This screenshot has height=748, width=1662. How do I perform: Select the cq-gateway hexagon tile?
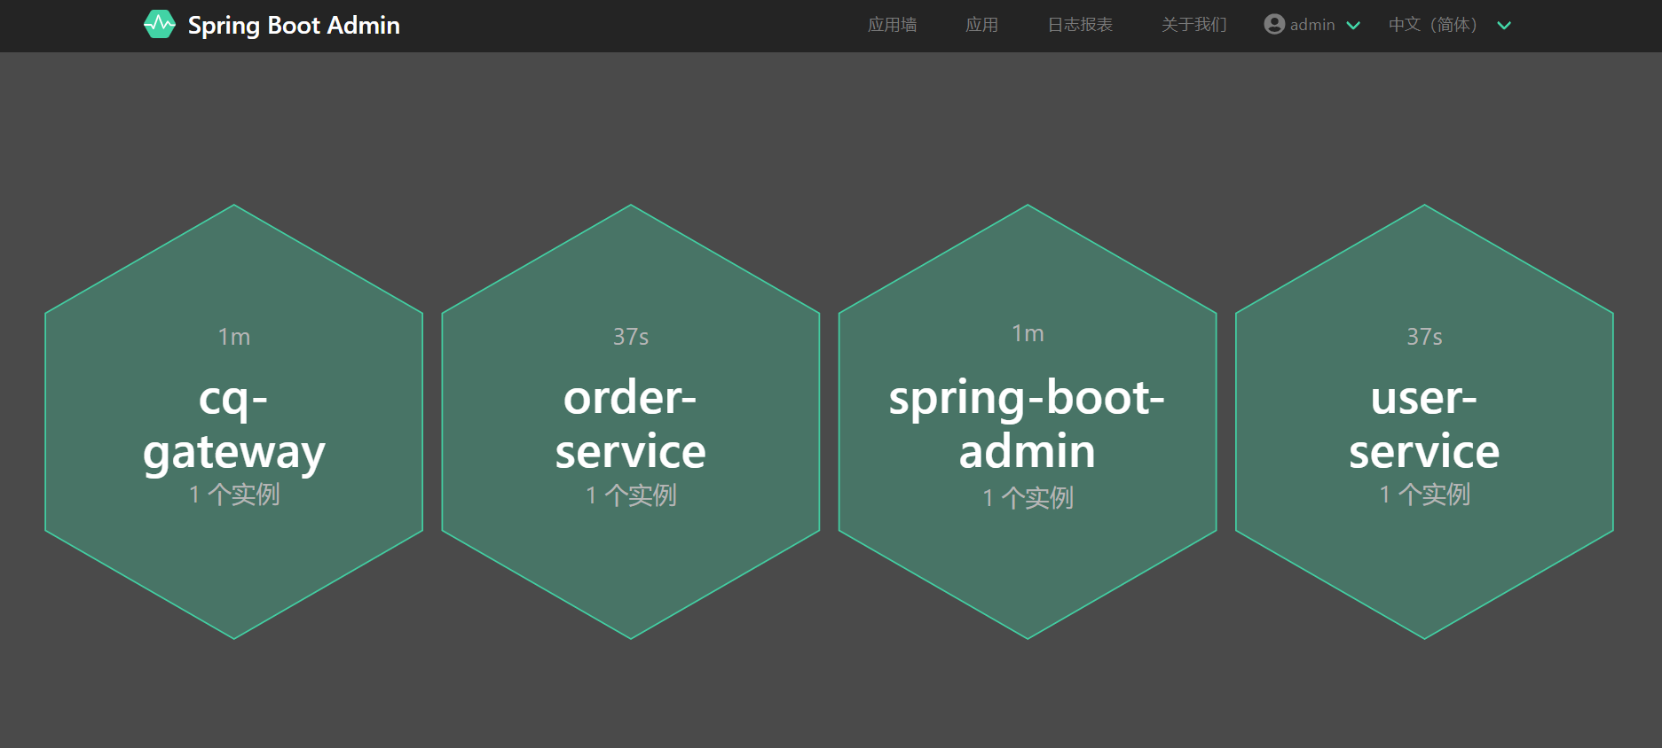click(x=234, y=422)
